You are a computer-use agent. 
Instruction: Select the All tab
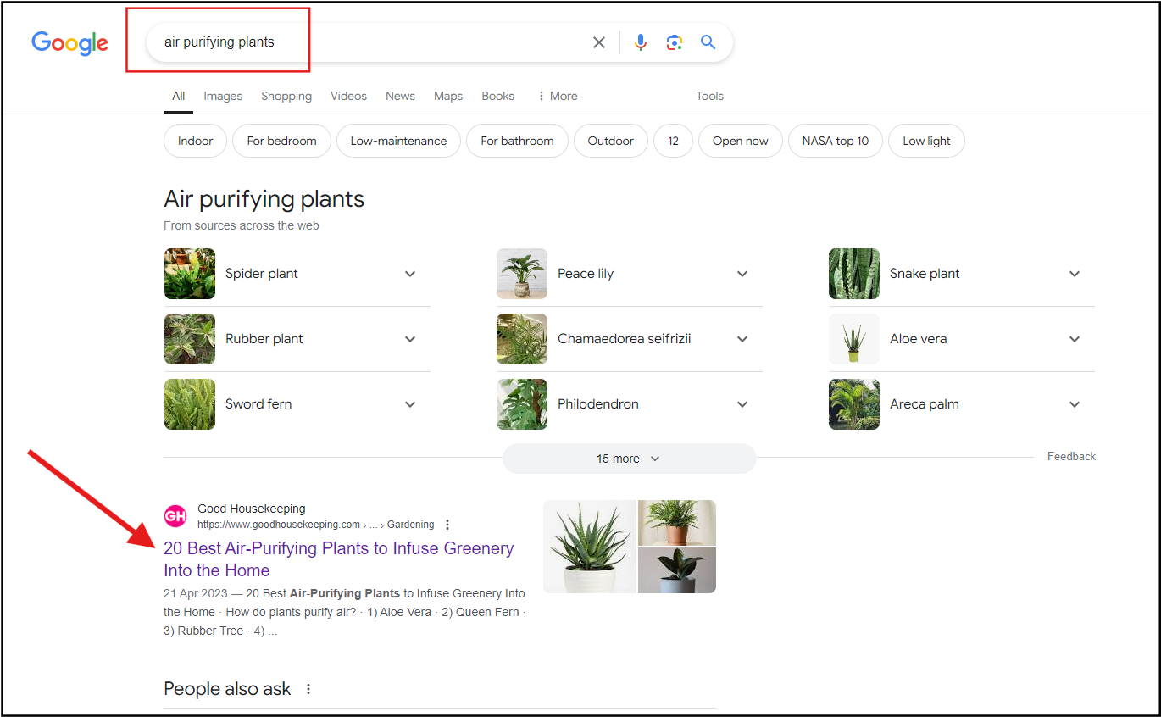pos(178,96)
